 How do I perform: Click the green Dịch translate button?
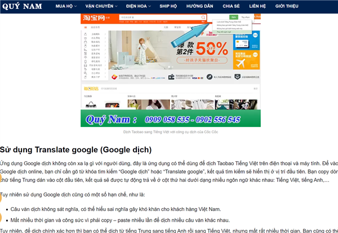234,17
